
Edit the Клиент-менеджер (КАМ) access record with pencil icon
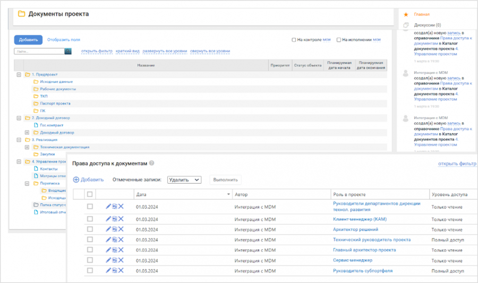[108, 219]
